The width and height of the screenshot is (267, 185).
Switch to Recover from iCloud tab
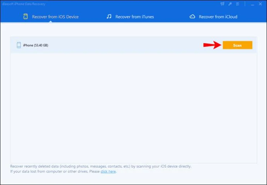tap(213, 17)
